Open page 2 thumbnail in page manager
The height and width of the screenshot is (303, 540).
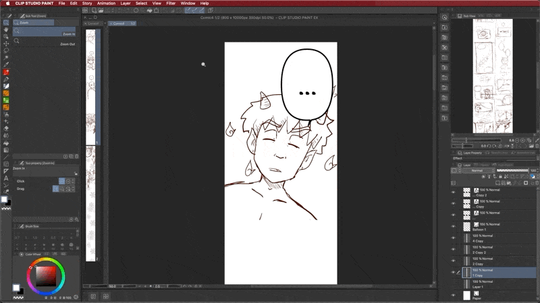90,203
